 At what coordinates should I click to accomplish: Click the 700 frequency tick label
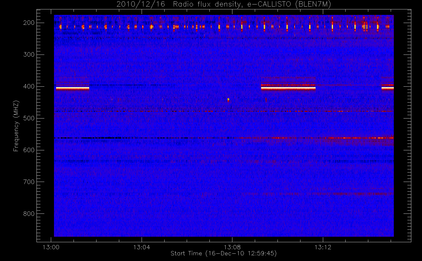pos(29,182)
